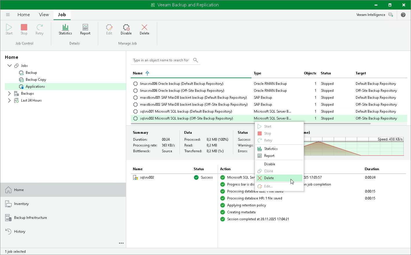Switch to the Home ribbon tab

[x=24, y=15]
